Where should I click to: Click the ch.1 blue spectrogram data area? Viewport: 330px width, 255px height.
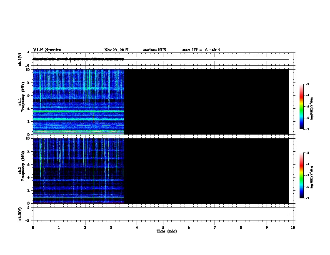(78, 102)
